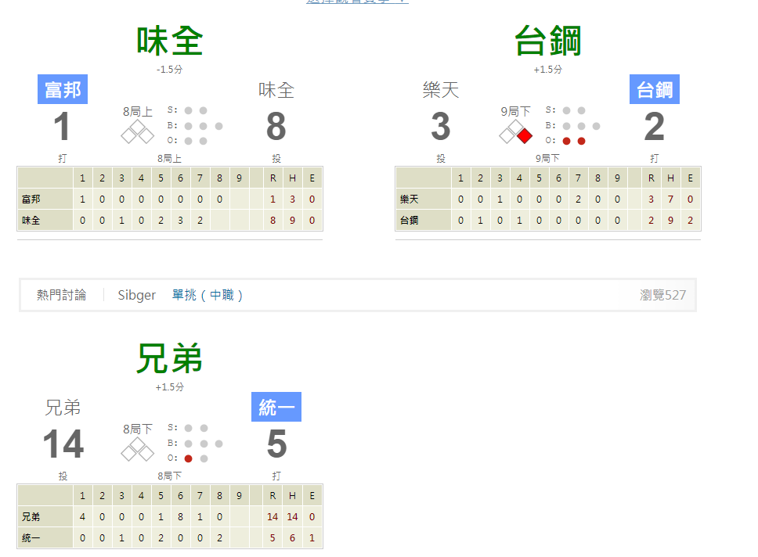Screen dimensions: 758x557
Task: Click the +1.5分 handicap under green 台鋼
Action: 547,70
